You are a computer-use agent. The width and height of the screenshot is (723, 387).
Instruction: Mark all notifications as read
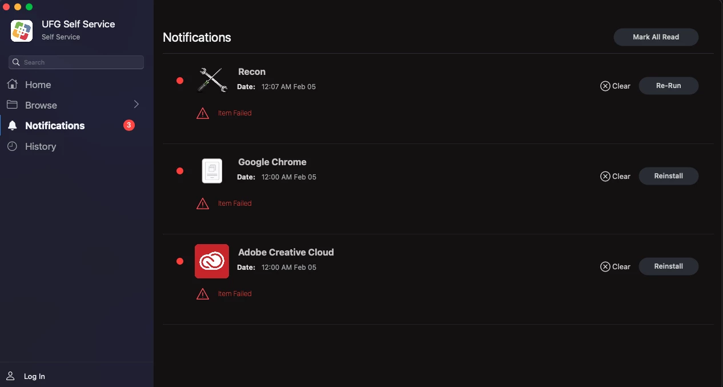[656, 37]
